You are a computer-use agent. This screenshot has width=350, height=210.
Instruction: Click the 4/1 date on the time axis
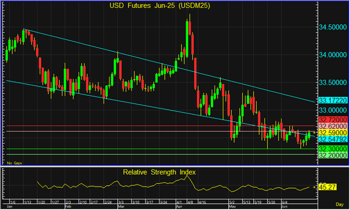click(x=179, y=202)
